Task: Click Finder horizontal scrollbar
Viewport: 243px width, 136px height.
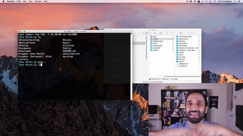Action: coord(182,76)
